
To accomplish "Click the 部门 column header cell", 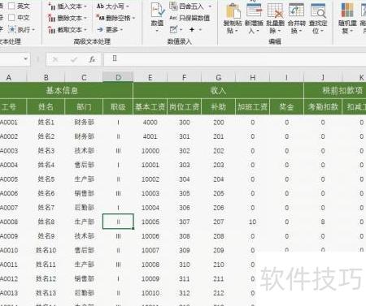I will point(84,107).
